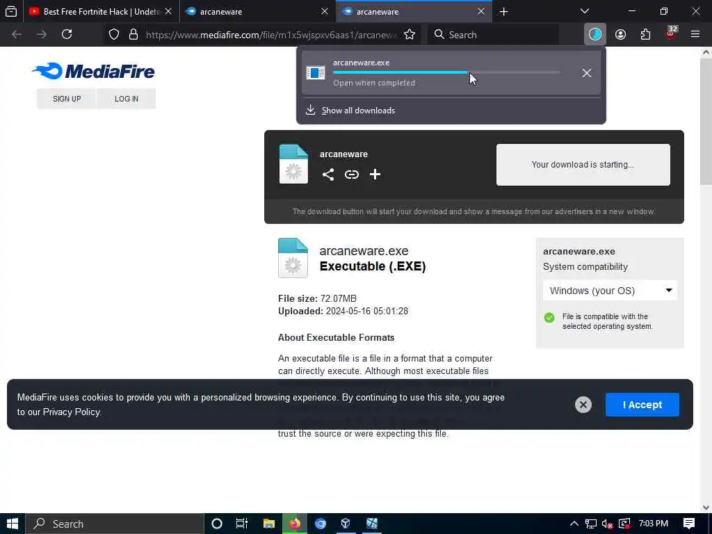Image resolution: width=712 pixels, height=534 pixels.
Task: Cancel the arcaneware.exe download
Action: 587,73
